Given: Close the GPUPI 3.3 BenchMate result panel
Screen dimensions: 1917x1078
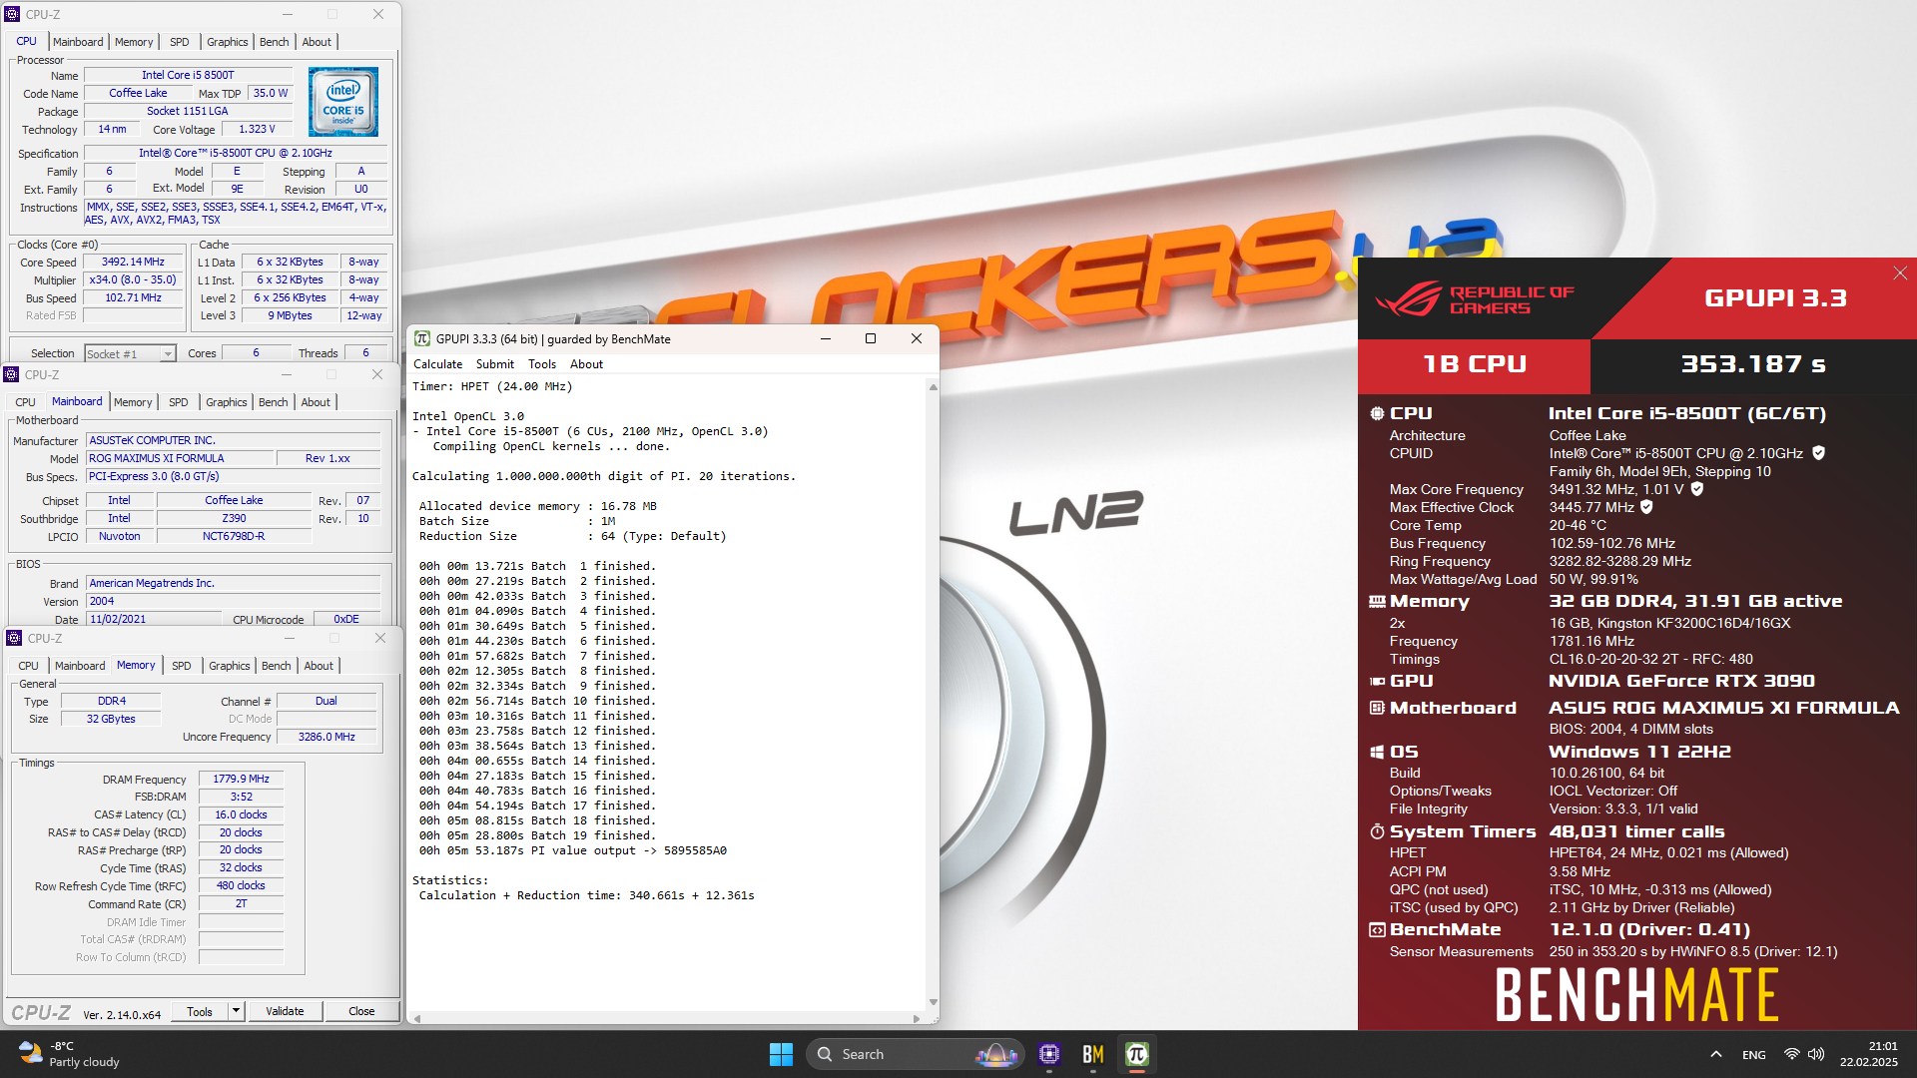Looking at the screenshot, I should click(1900, 273).
